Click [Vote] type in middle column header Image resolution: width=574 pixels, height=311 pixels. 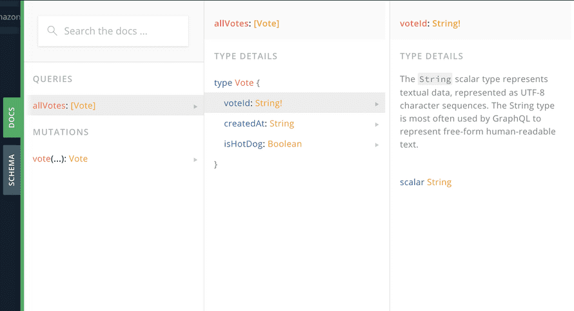(x=266, y=24)
